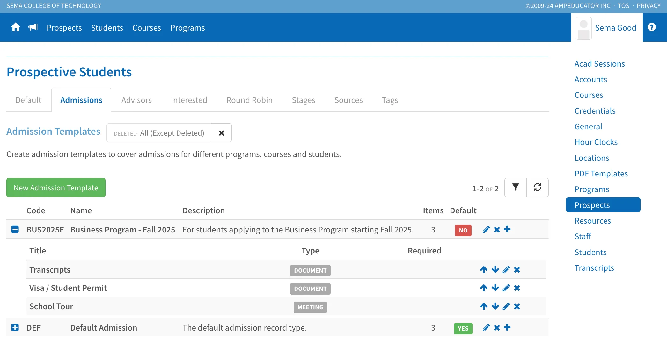Open the Deleted filter dropdown

(x=159, y=133)
